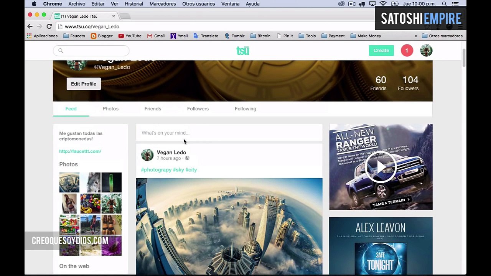Open Vegan Ledo post author name
491x276 pixels.
(x=171, y=153)
